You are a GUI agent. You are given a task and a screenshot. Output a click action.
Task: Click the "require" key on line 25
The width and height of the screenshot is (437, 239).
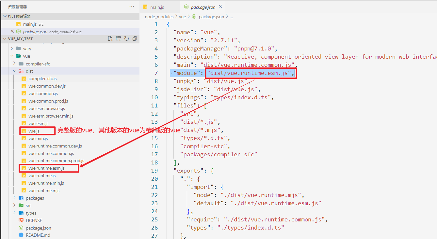(202, 219)
